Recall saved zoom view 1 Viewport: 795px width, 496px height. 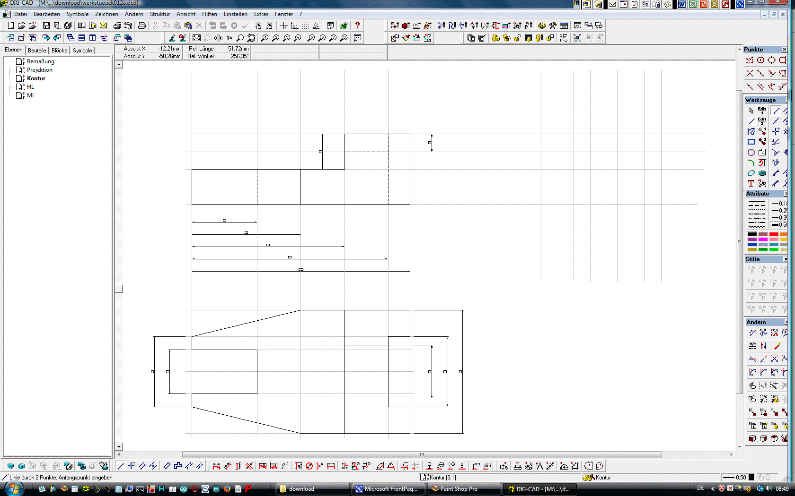[x=265, y=38]
